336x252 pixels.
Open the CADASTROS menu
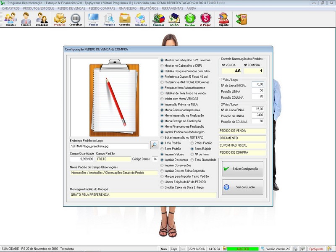[x=11, y=8]
